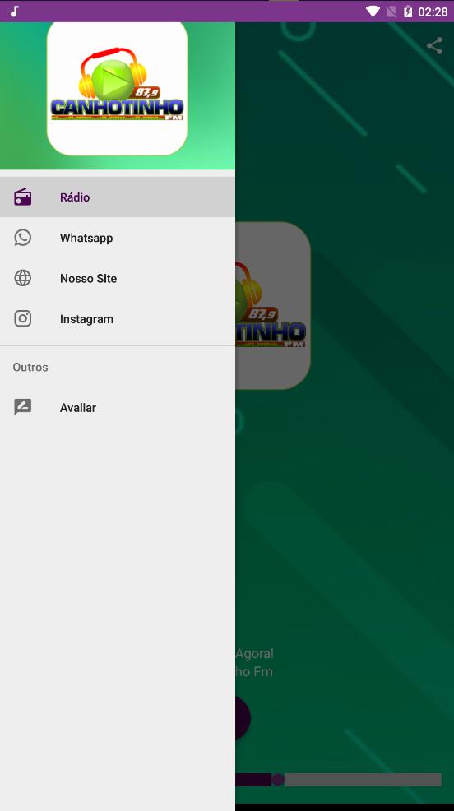Tap the dimmed station logo behind the drawer
This screenshot has width=454, height=811.
(273, 306)
